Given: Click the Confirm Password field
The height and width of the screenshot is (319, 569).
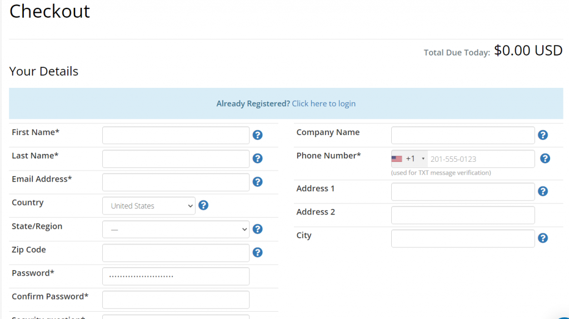Looking at the screenshot, I should pyautogui.click(x=176, y=300).
